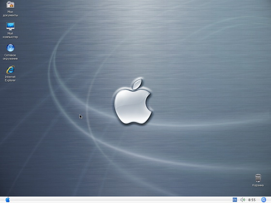The image size is (271, 203).
Task: Open the blue magnifier search icon
Action: point(264,200)
